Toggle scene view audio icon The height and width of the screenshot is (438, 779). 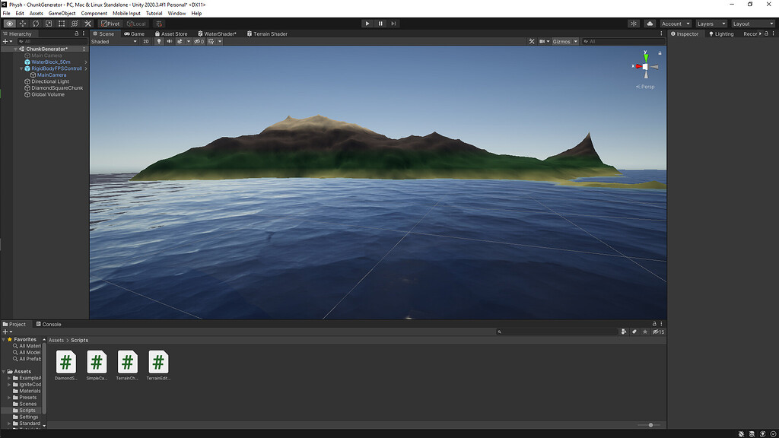170,41
